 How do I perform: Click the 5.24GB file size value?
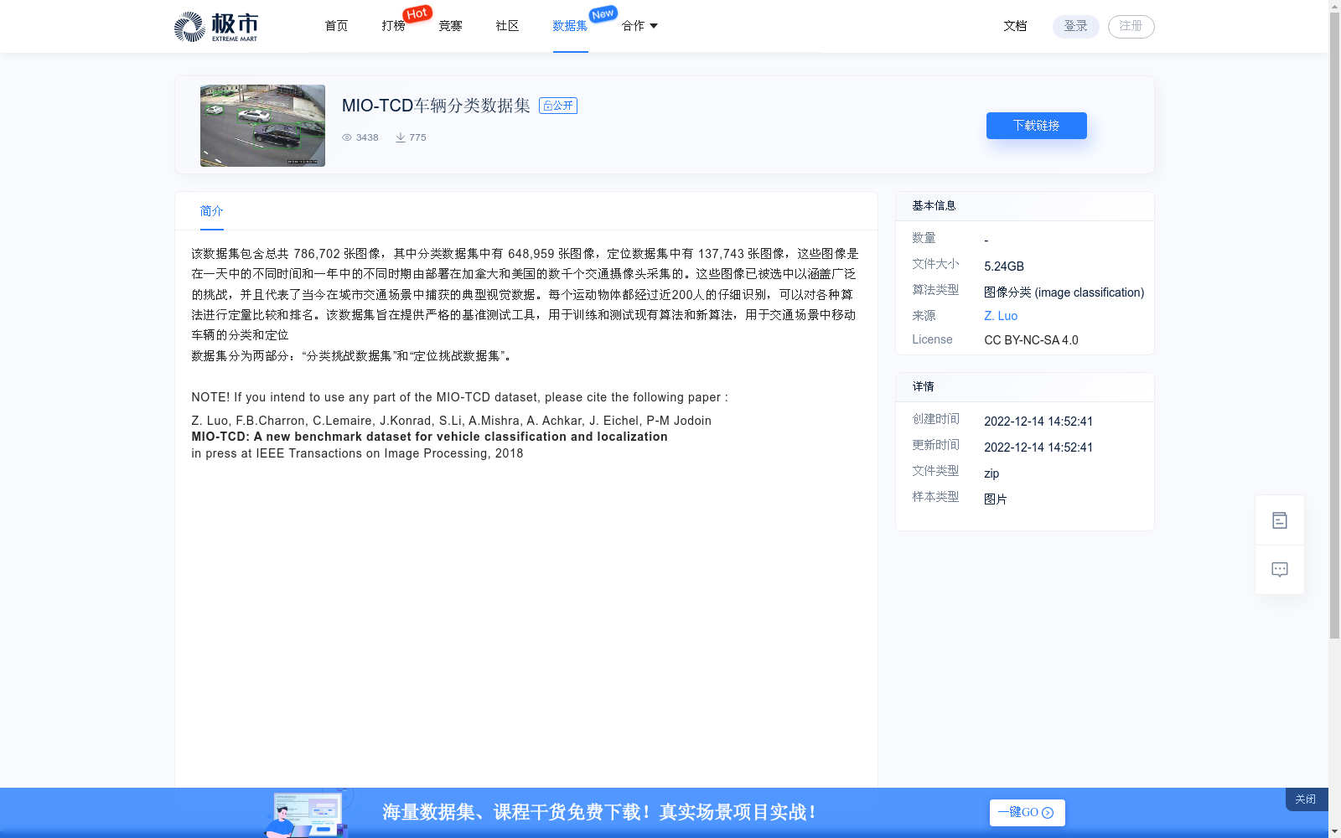pyautogui.click(x=1004, y=266)
